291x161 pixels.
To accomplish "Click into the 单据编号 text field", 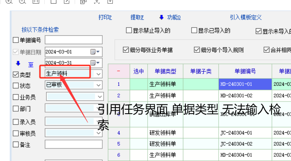I will (x=73, y=40).
